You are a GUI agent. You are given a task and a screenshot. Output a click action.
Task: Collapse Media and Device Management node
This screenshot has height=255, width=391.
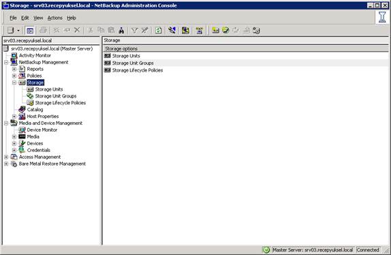point(6,123)
